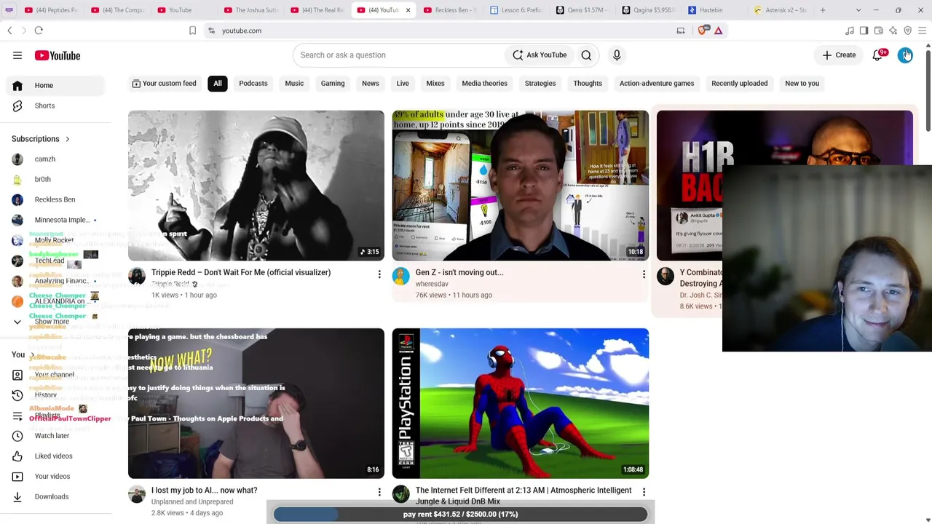Viewport: 932px width, 524px height.
Task: Click the Ask YouTube button
Action: (540, 55)
